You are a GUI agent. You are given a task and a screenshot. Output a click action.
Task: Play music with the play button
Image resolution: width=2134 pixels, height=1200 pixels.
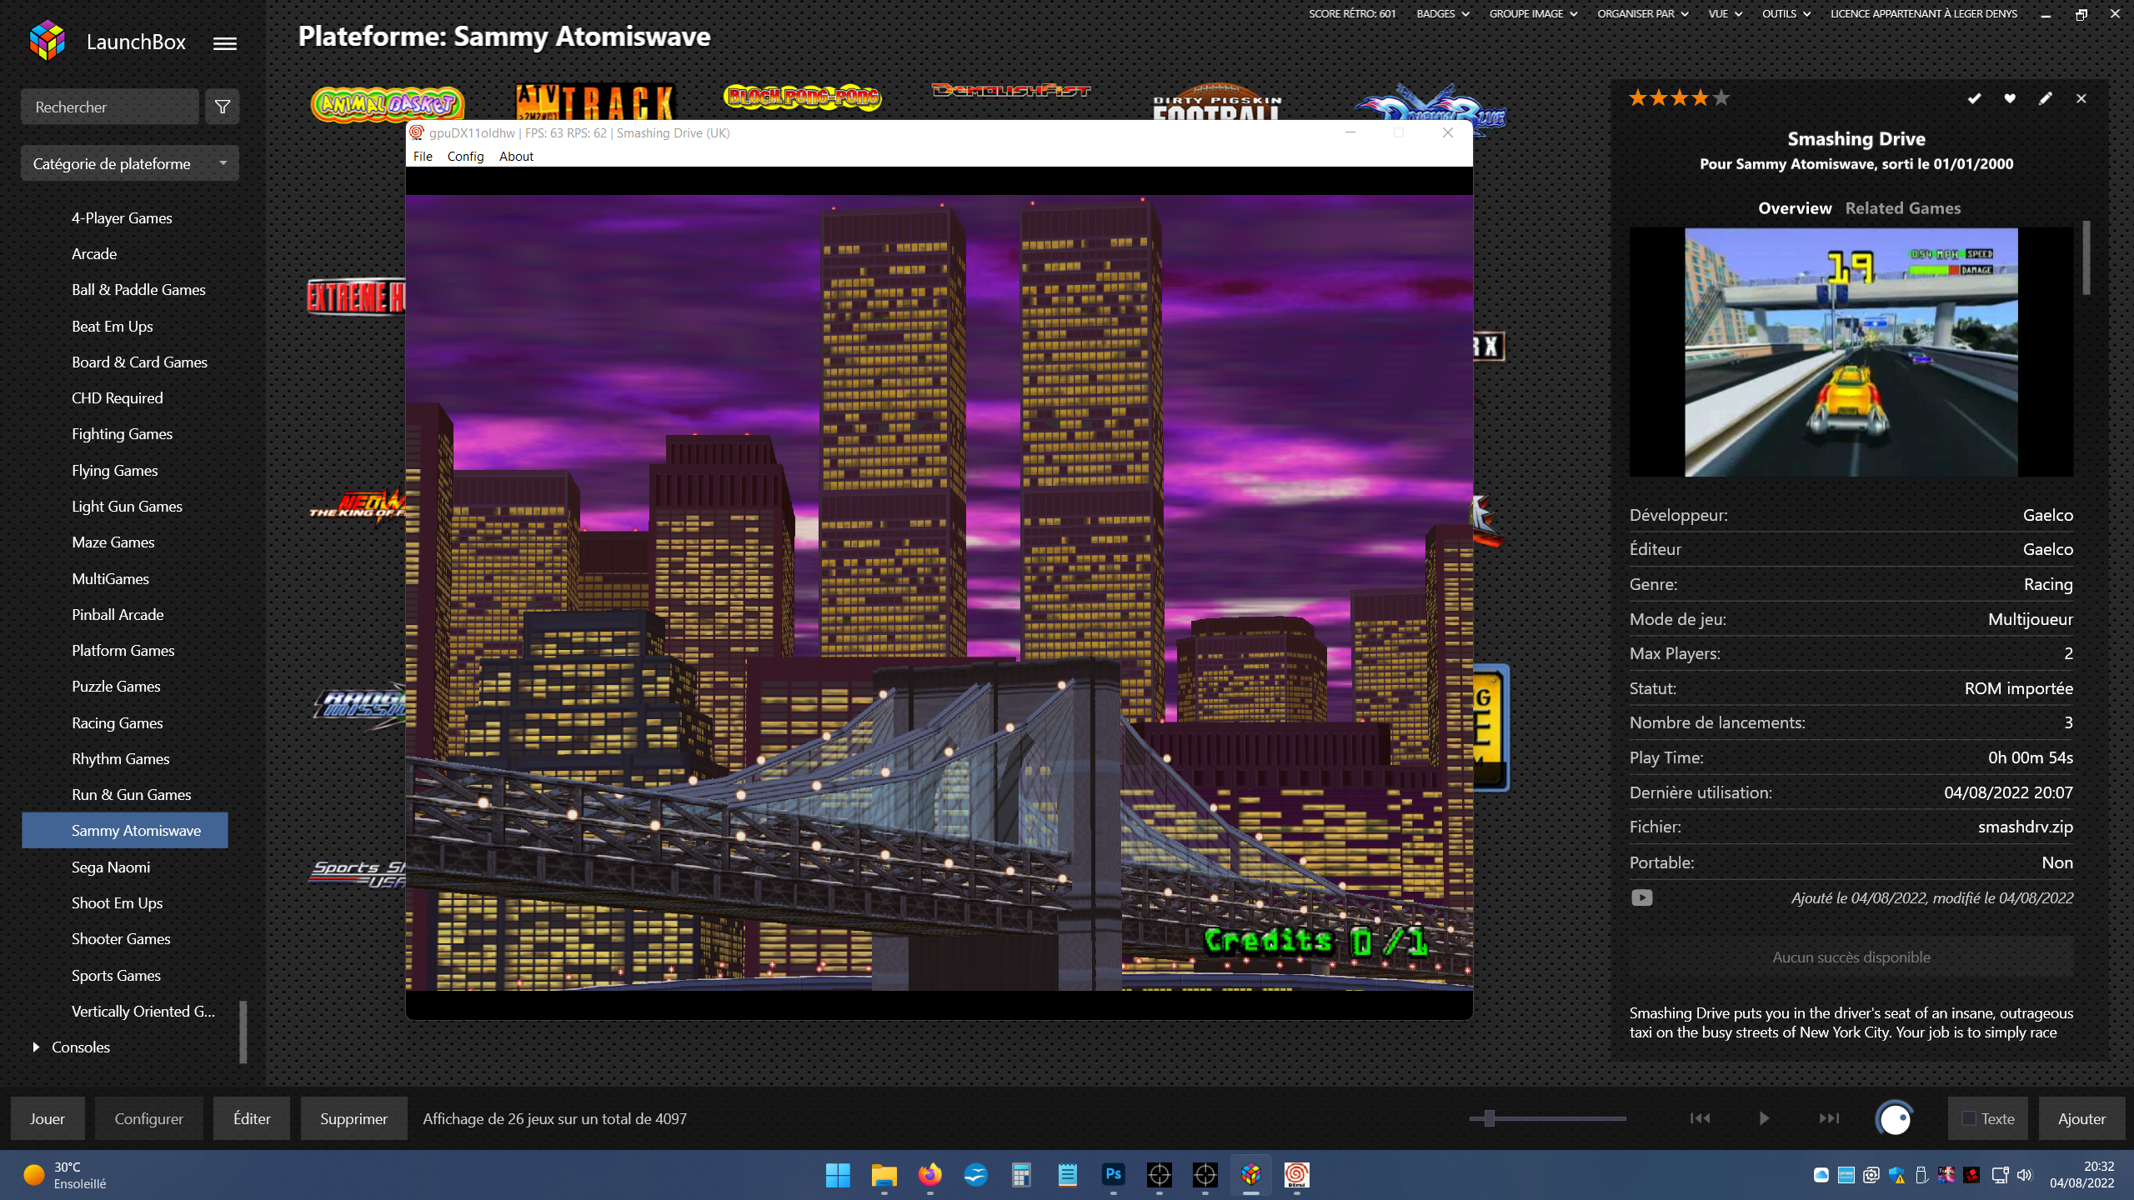(1764, 1118)
